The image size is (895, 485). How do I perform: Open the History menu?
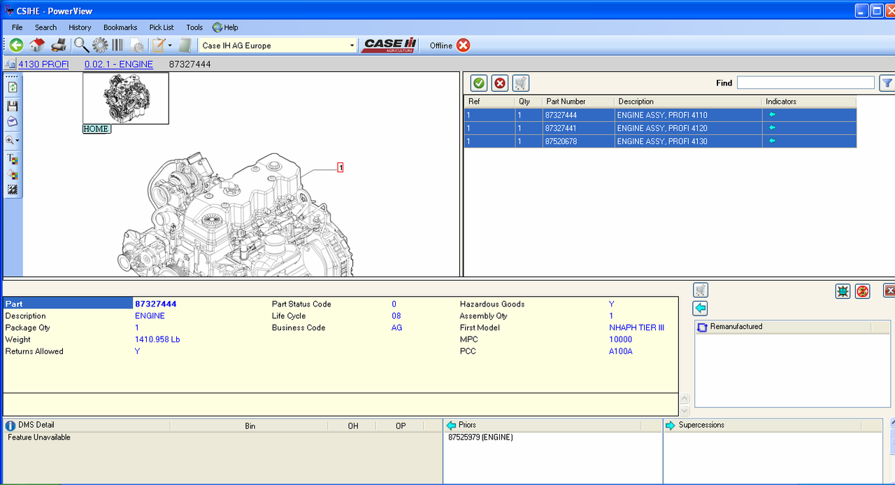point(80,27)
